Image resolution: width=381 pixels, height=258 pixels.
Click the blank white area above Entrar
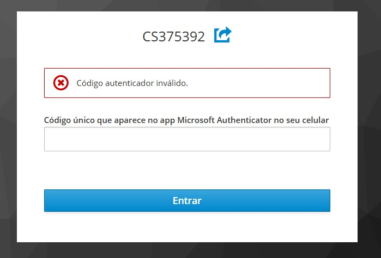click(x=187, y=170)
